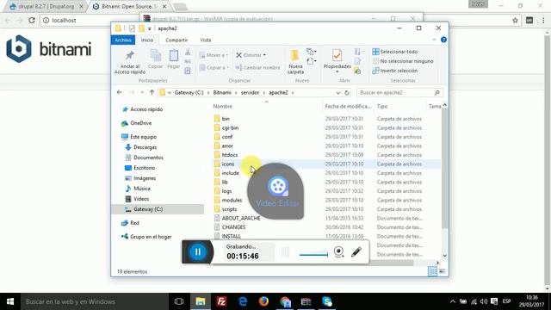Sort by the Nombre column header
551x310 pixels.
pyautogui.click(x=222, y=106)
